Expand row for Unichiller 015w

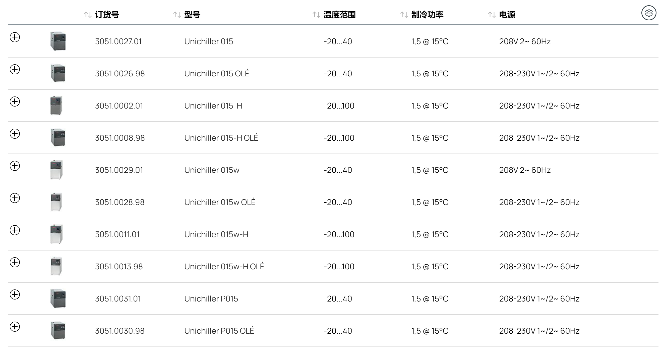click(x=15, y=166)
